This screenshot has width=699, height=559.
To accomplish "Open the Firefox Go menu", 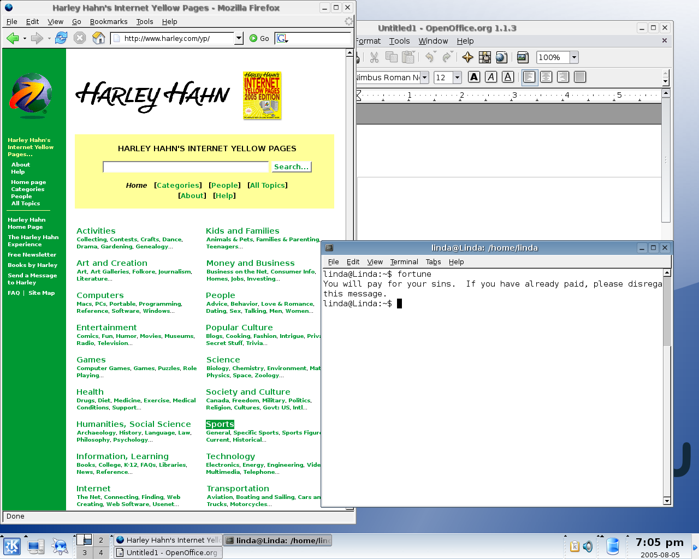I will pos(76,22).
